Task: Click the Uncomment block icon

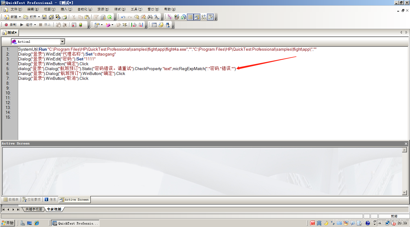Action: tap(143, 17)
